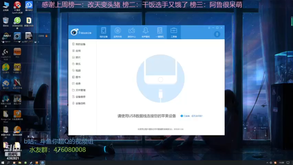This screenshot has height=165, width=293.
Task: Open the 鲁大师 desktop icon
Action: pyautogui.click(x=6, y=84)
